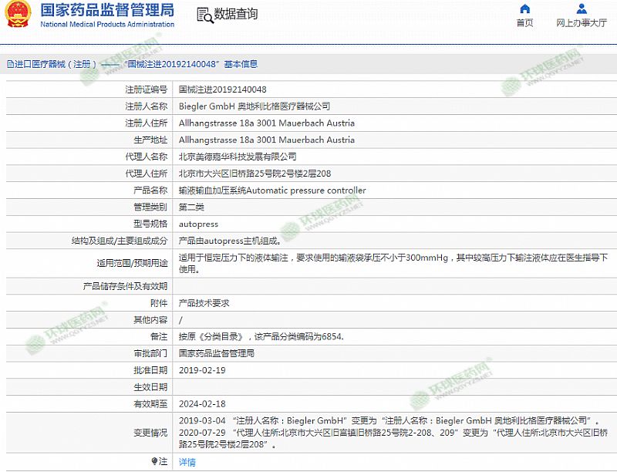Click the person icon above 网上办事大厅

(x=582, y=9)
